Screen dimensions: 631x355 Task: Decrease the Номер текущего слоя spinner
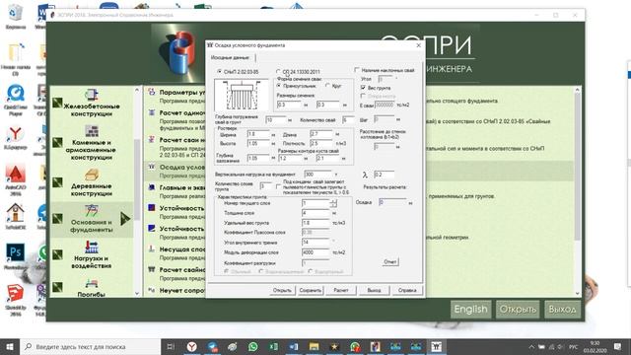point(333,205)
